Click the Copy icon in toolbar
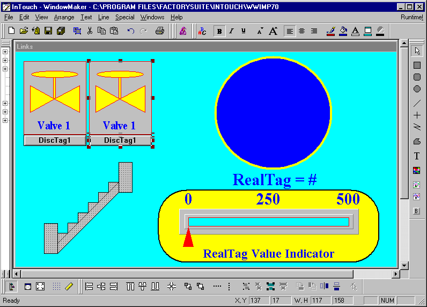The height and width of the screenshot is (307, 427). (x=101, y=31)
